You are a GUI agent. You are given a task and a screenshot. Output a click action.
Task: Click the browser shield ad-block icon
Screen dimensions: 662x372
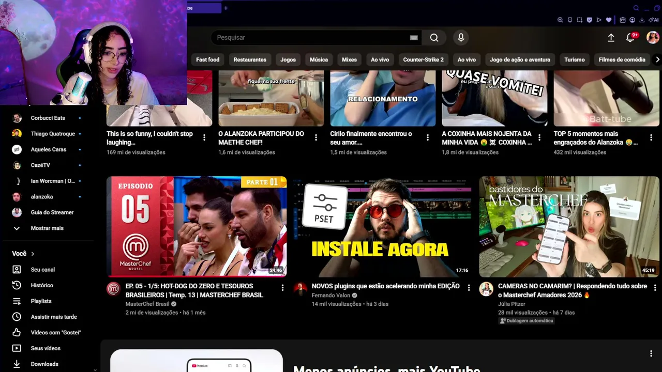589,20
